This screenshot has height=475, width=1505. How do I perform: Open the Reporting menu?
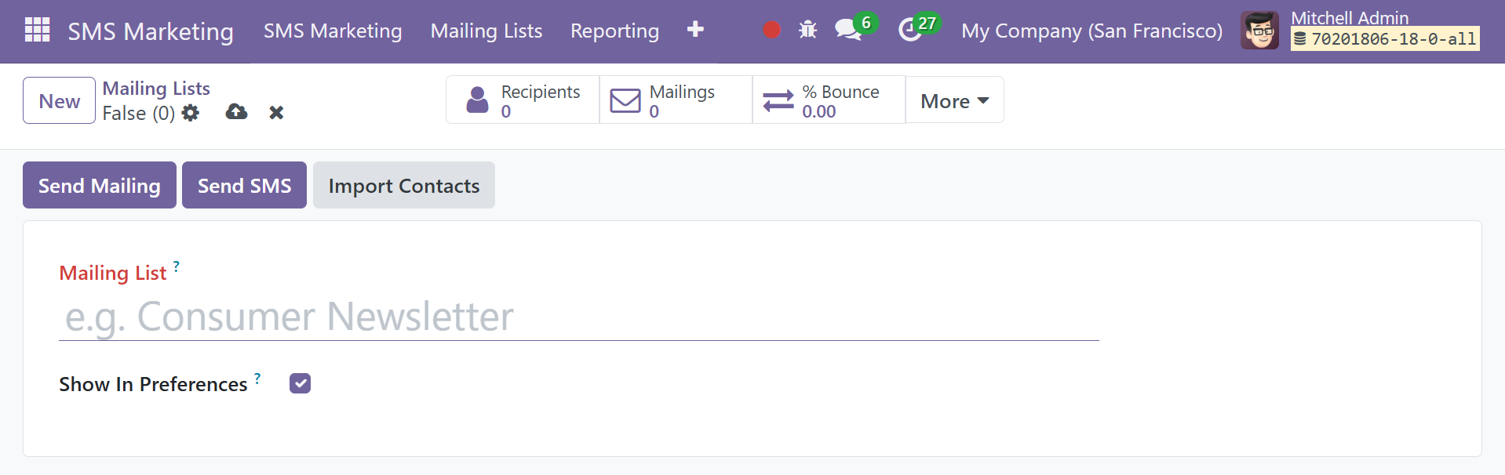point(614,31)
